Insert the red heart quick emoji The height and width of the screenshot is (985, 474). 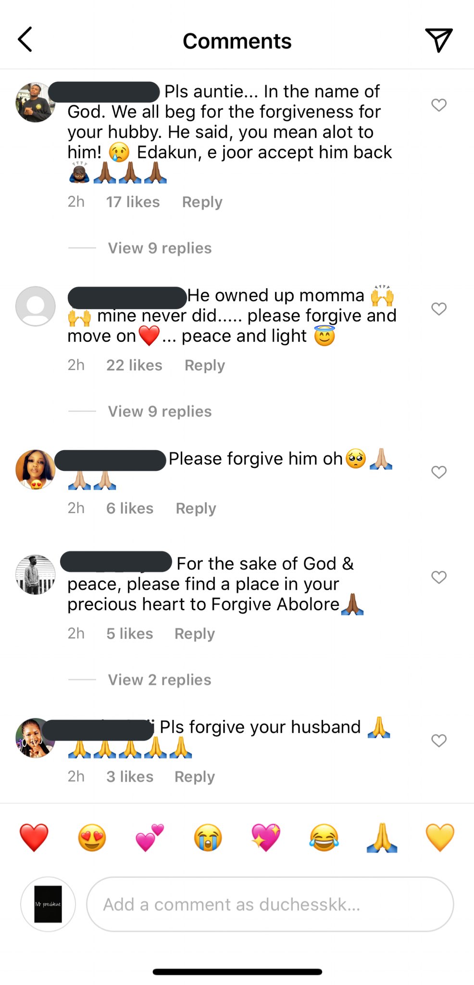click(34, 837)
